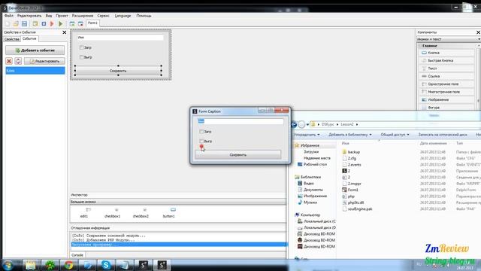The height and width of the screenshot is (271, 481).
Task: Choose the Текст component
Action: coord(446,69)
